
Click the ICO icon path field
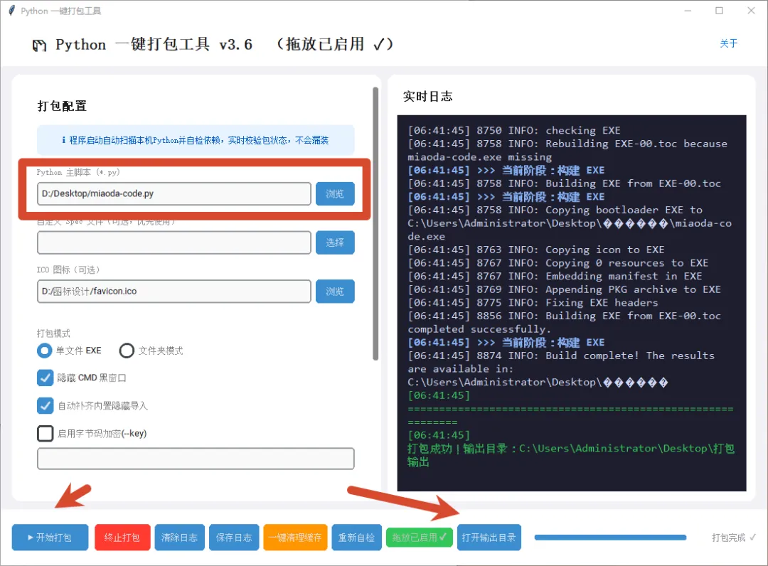click(x=174, y=292)
